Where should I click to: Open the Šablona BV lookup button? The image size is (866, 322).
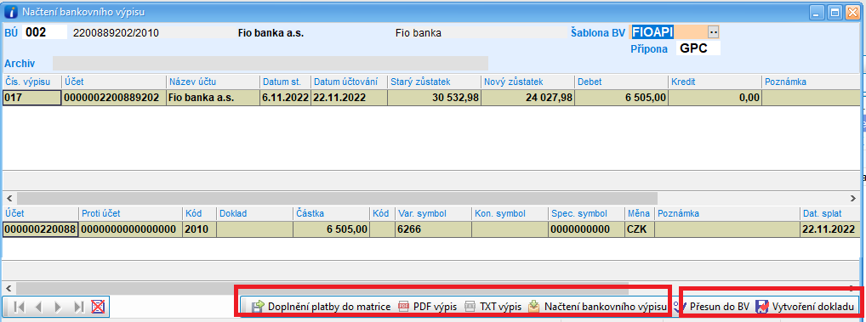click(x=713, y=32)
